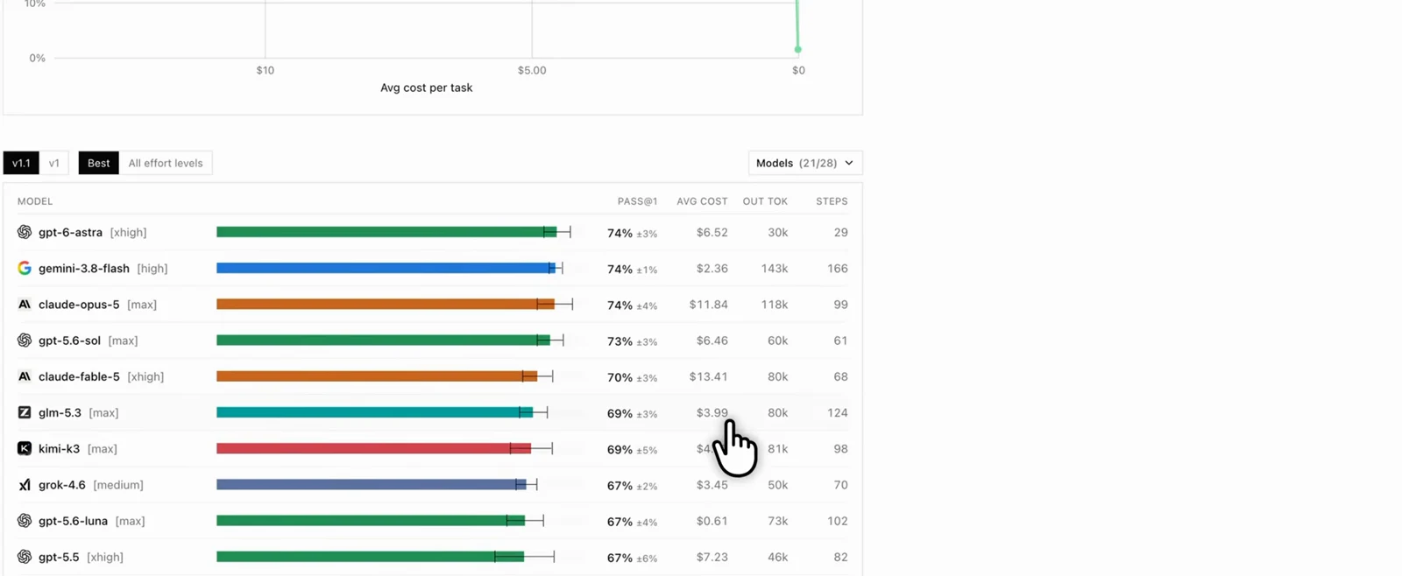Click the 166 steps cell
Viewport: 1402px width, 576px height.
tap(838, 268)
